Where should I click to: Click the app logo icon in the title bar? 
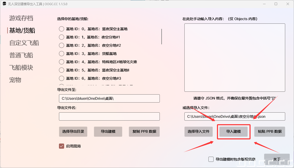4,4
